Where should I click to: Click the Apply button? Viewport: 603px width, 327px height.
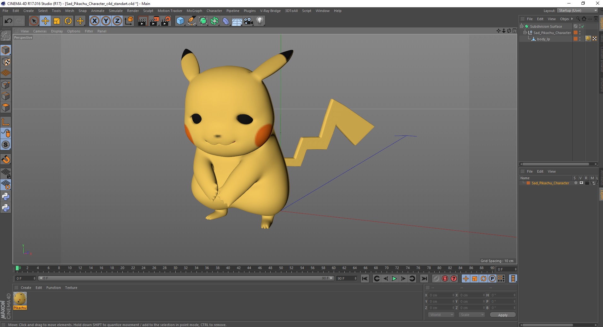click(x=503, y=315)
